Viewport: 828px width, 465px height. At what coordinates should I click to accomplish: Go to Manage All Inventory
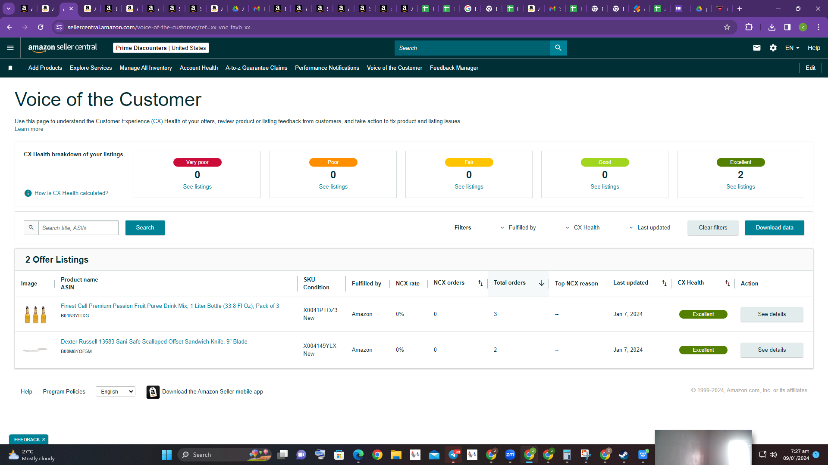point(146,68)
